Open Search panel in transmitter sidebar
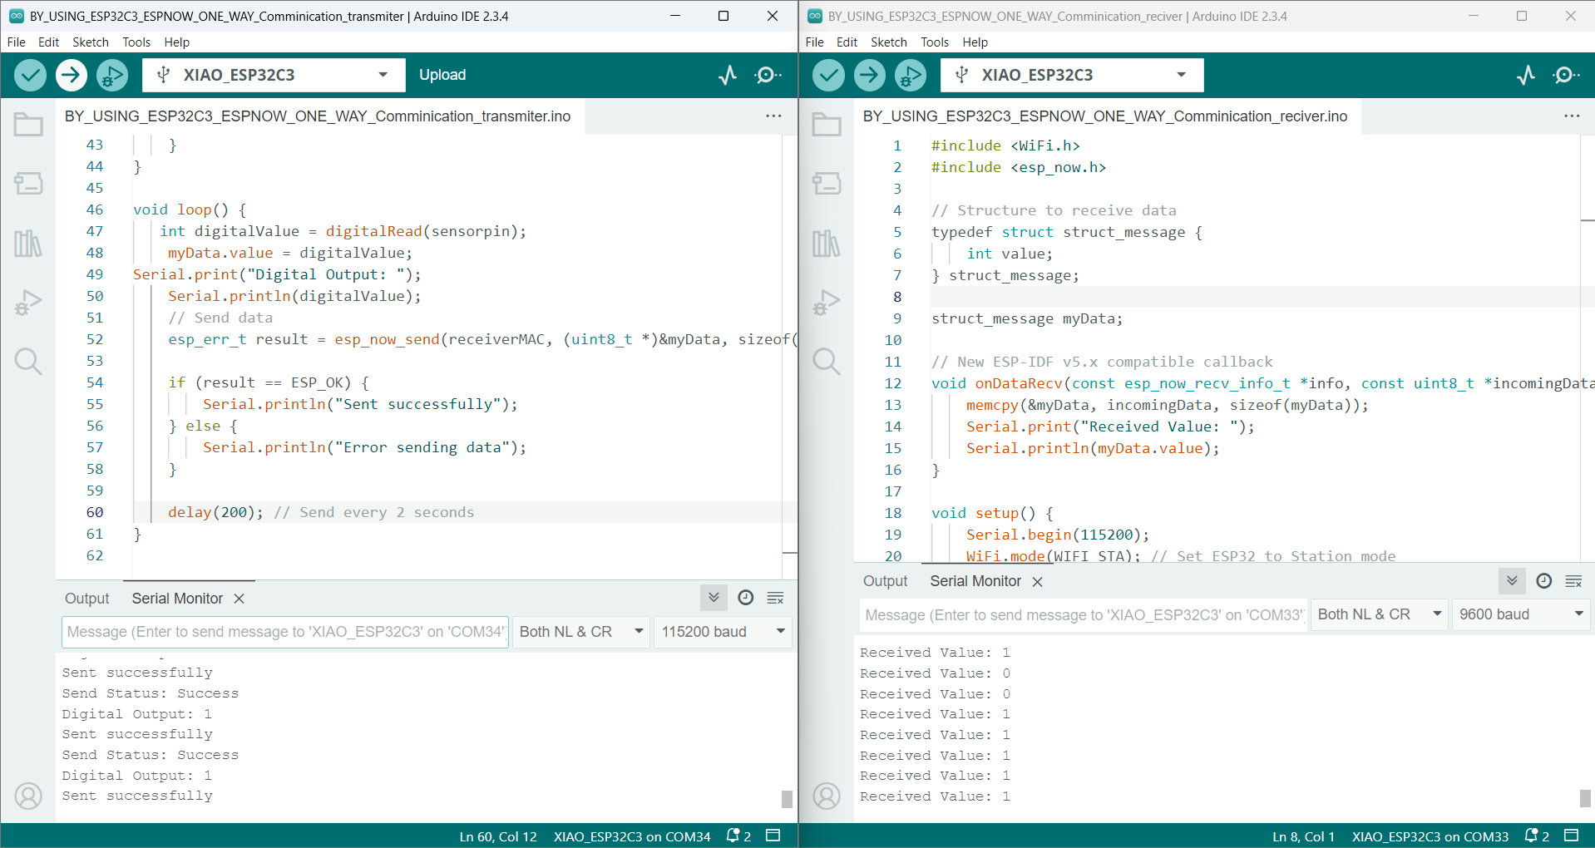1595x848 pixels. click(28, 361)
